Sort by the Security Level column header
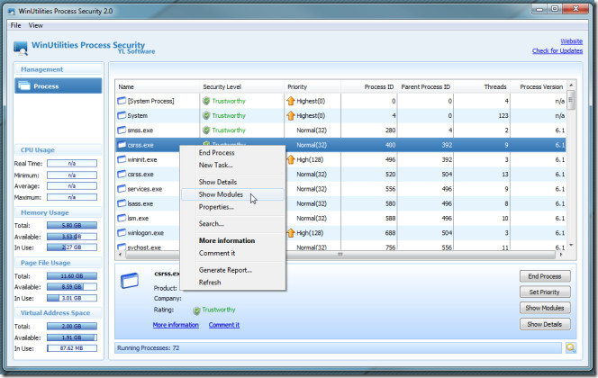 point(241,87)
